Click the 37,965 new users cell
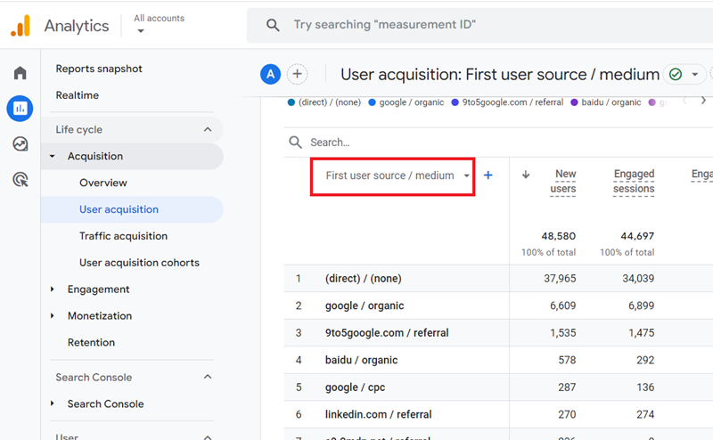Screen dimensions: 713x440 coord(560,279)
